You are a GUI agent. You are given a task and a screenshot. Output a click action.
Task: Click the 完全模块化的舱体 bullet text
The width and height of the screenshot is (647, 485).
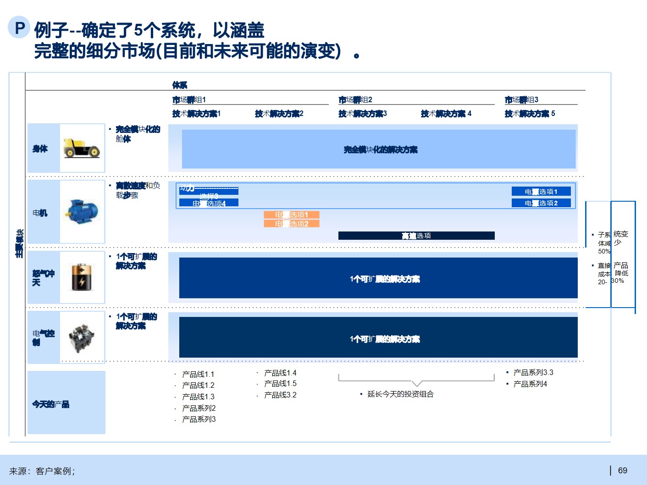coord(138,134)
